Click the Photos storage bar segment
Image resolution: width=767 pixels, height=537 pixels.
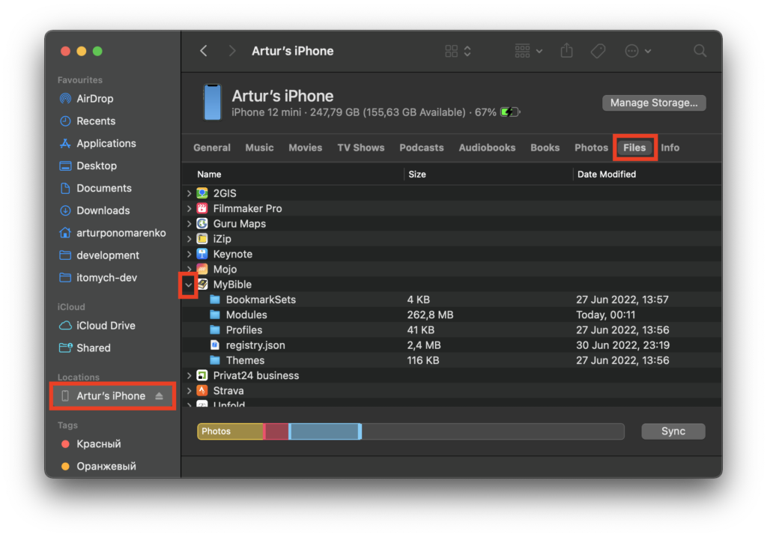point(231,431)
